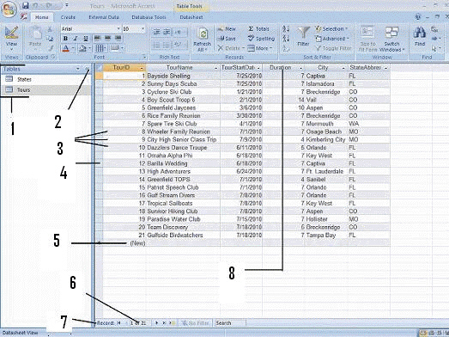Click the Search box

pos(230,323)
